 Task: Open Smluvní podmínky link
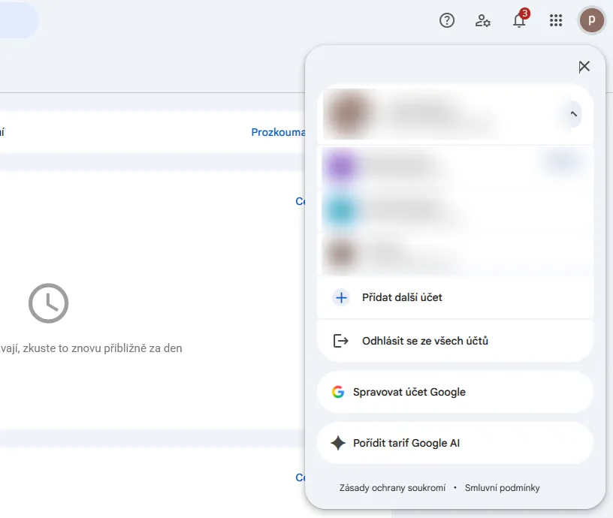click(502, 488)
